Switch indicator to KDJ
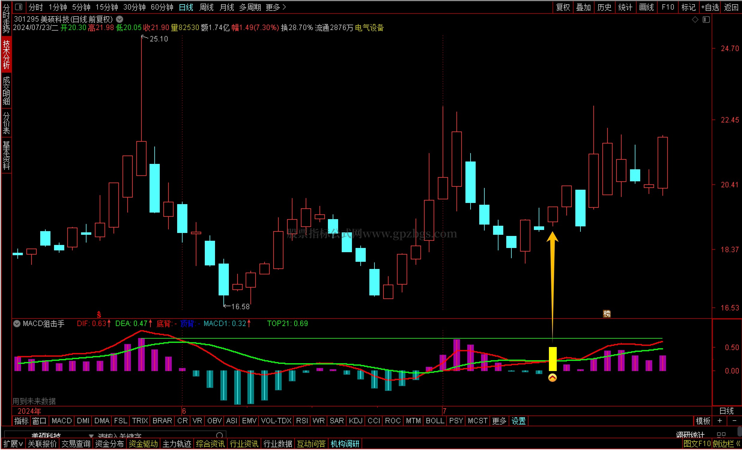Image resolution: width=742 pixels, height=450 pixels. pyautogui.click(x=356, y=421)
